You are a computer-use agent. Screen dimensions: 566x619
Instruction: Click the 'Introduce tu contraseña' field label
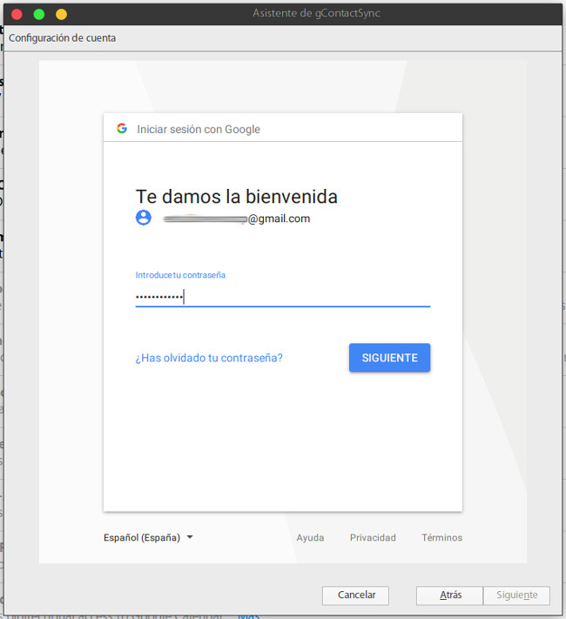click(180, 275)
